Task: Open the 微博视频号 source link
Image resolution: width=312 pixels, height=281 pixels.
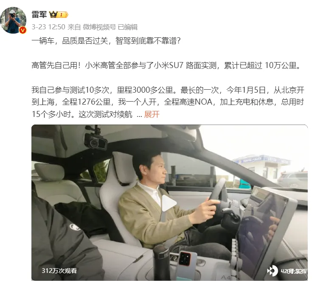Action: [x=99, y=27]
